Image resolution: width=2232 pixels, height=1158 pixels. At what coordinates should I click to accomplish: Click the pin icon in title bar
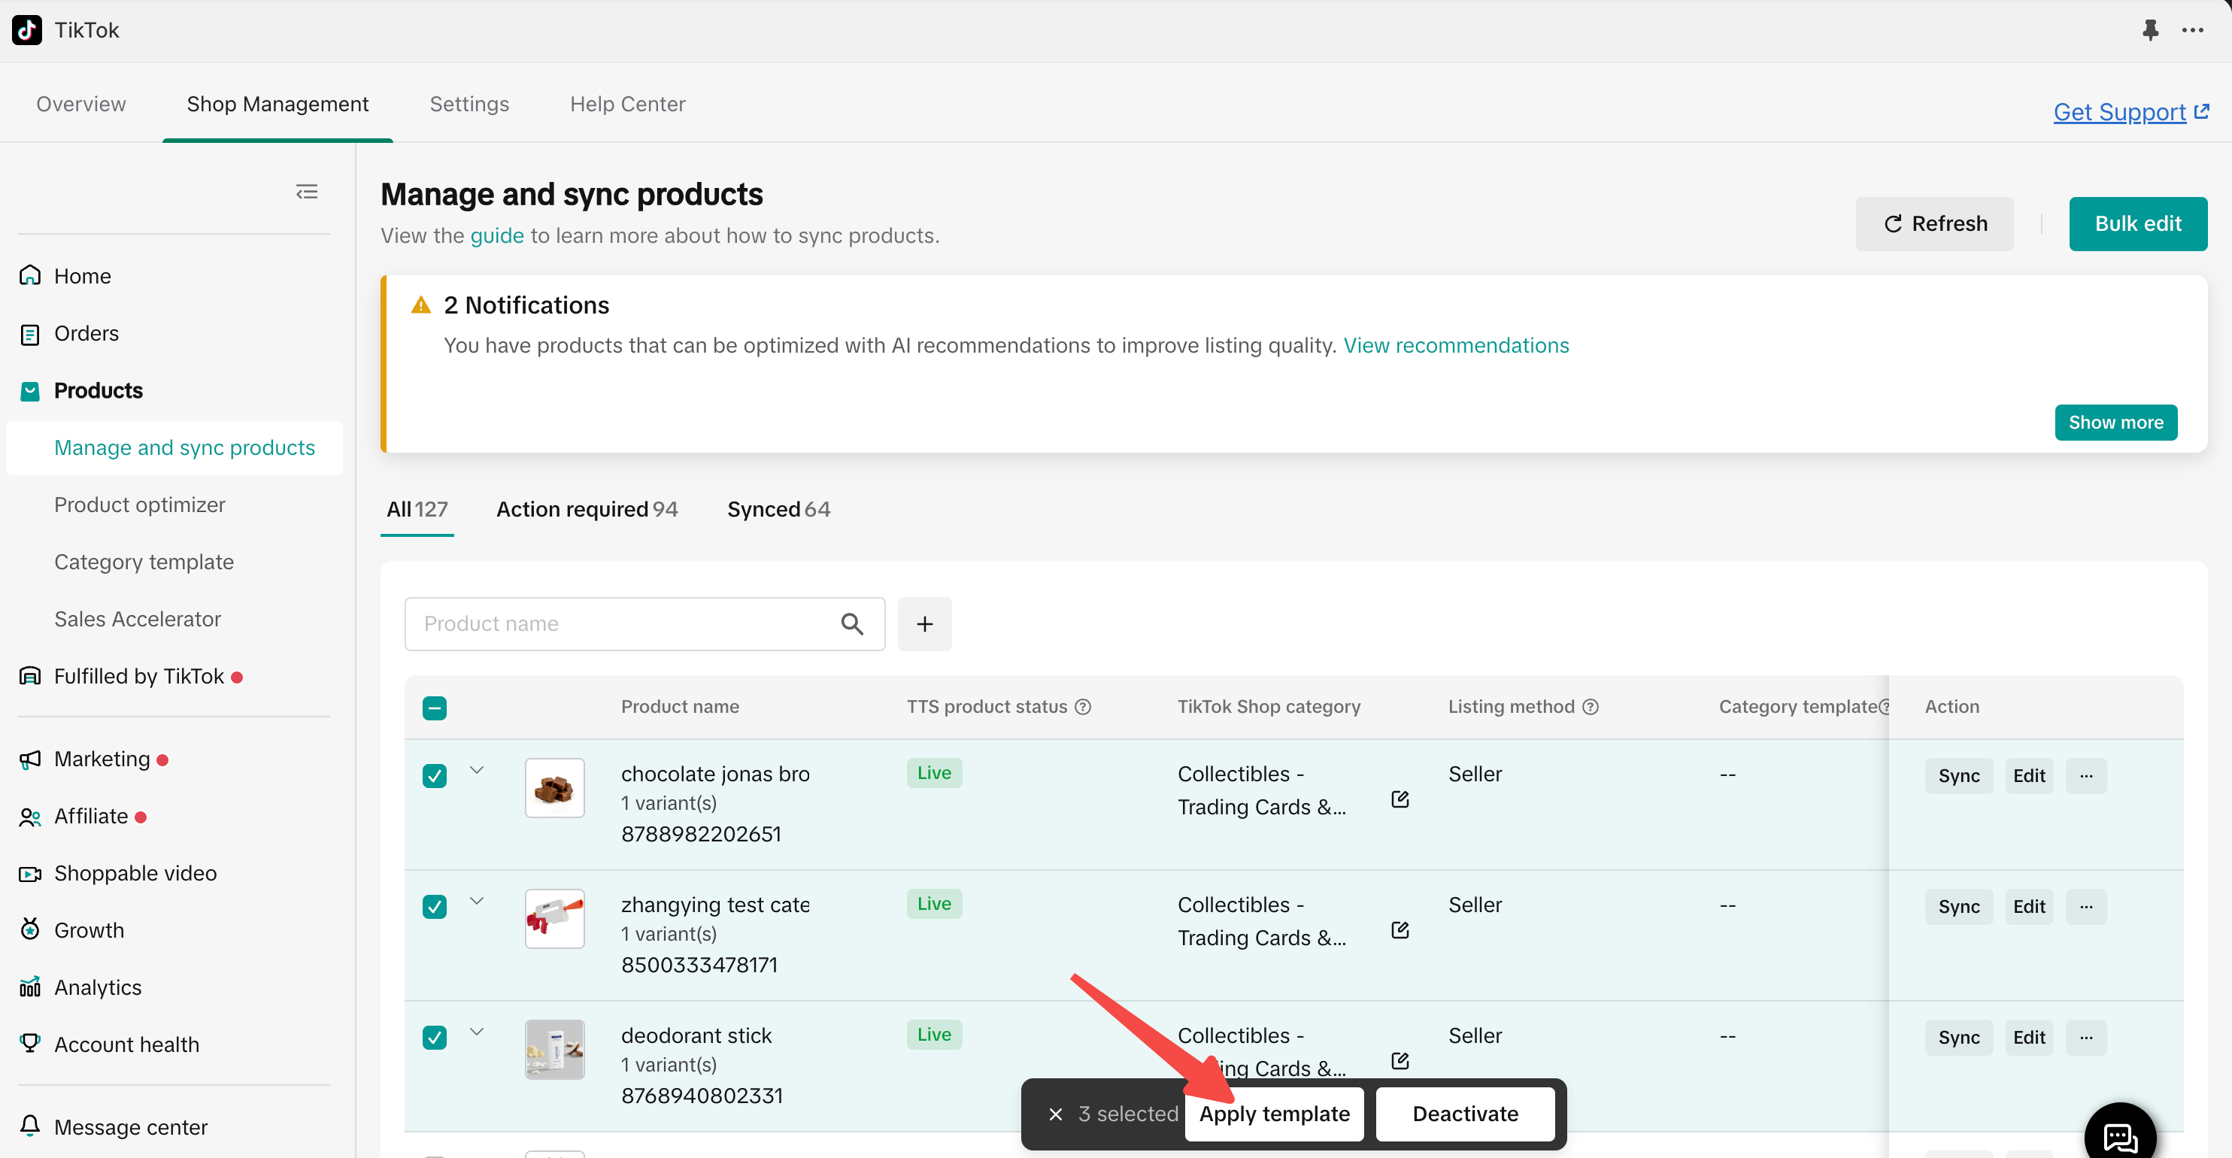point(2150,30)
